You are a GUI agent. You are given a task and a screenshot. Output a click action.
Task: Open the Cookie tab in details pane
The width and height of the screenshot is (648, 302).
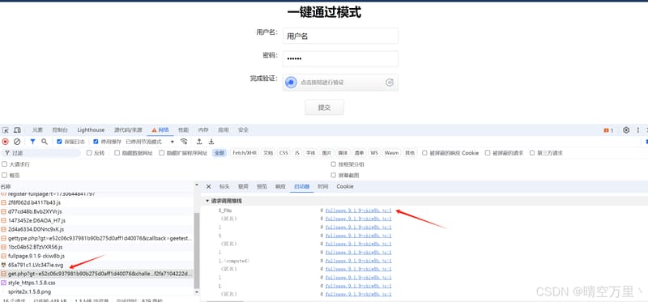tap(345, 187)
